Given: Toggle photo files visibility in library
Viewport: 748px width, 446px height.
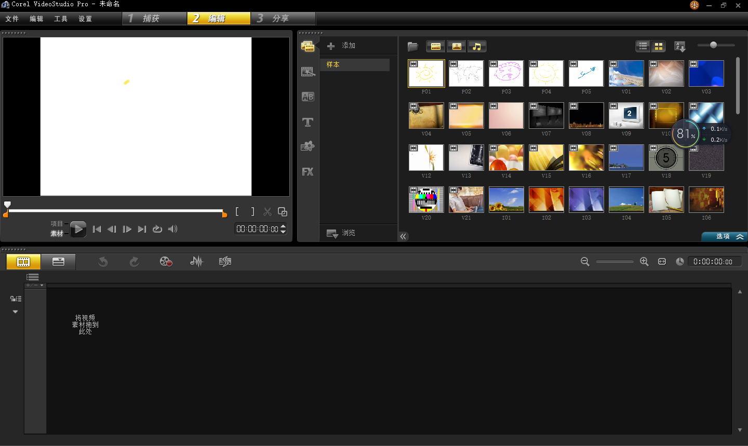Looking at the screenshot, I should (457, 47).
